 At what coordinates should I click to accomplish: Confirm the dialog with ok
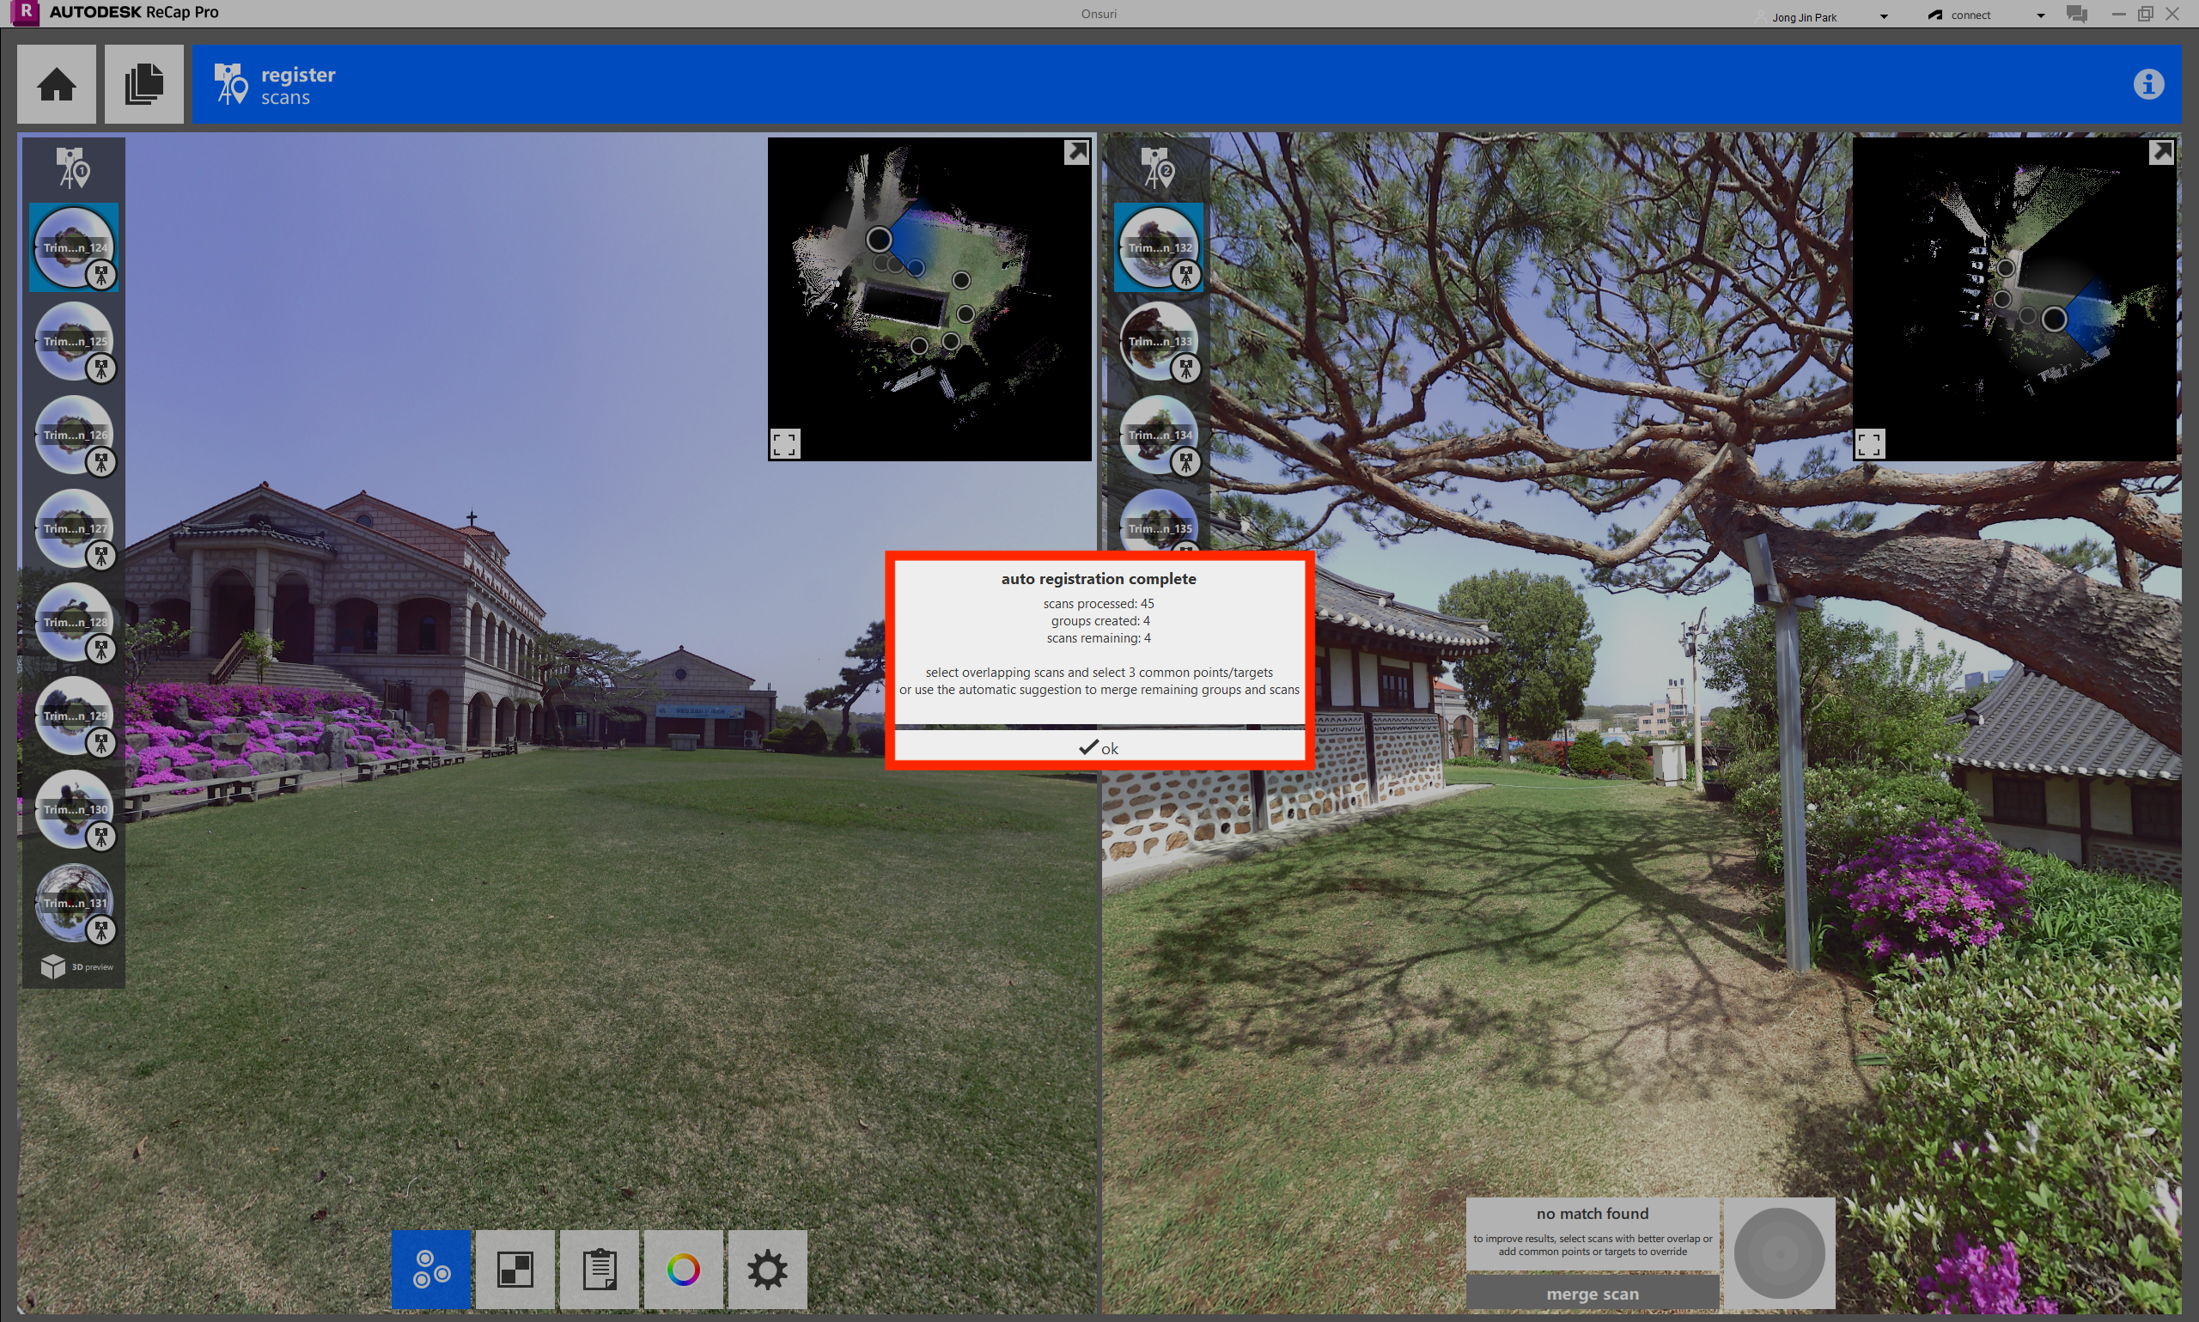(x=1098, y=747)
